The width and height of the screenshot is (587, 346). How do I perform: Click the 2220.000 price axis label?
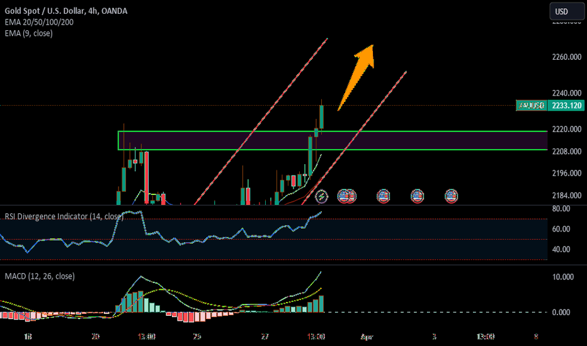pos(566,129)
